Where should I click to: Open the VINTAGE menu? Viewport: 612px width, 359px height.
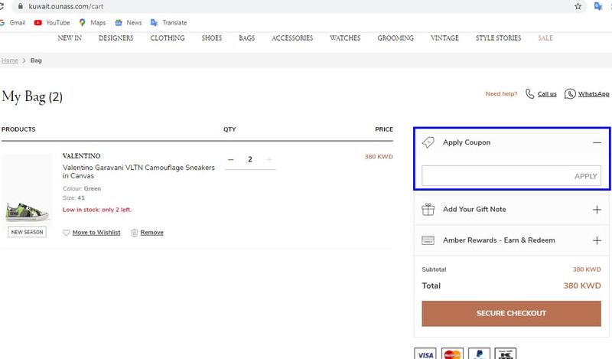point(444,38)
